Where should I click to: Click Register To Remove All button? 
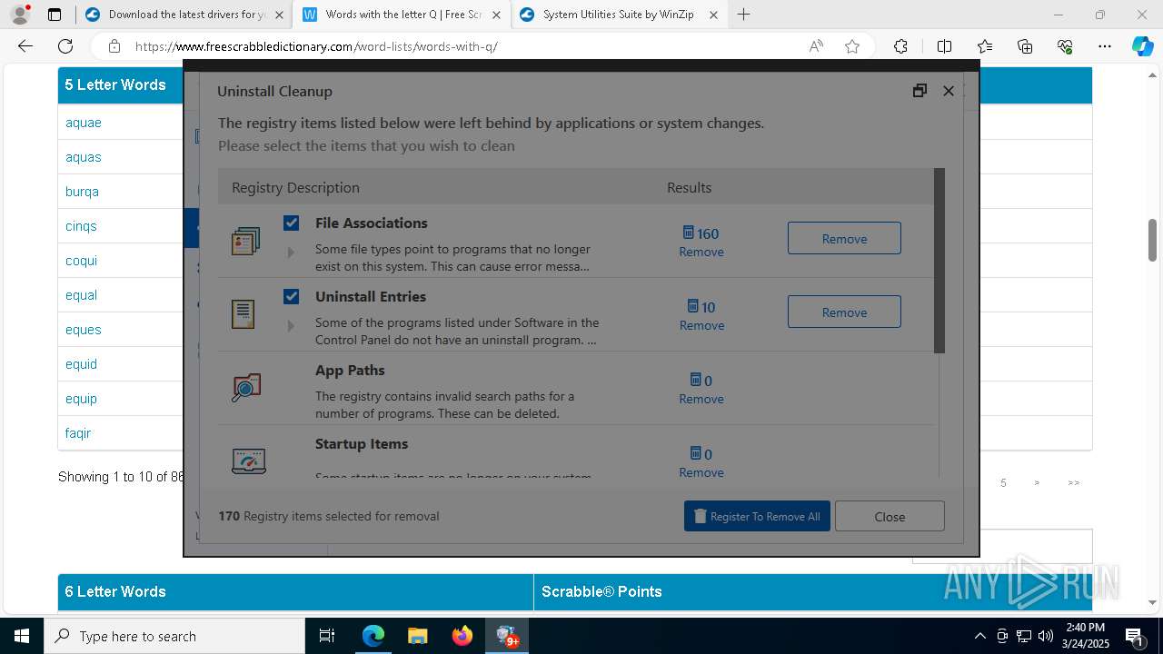[757, 516]
